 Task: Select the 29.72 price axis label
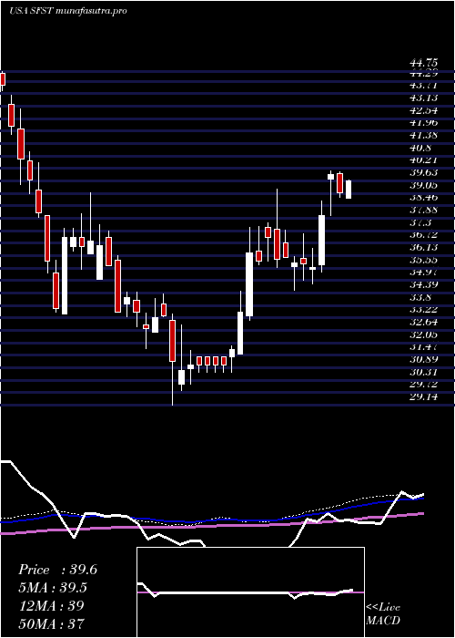click(x=424, y=385)
